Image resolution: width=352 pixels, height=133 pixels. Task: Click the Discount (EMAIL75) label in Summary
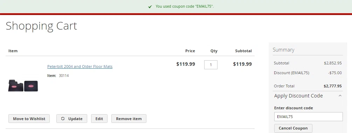click(x=291, y=73)
